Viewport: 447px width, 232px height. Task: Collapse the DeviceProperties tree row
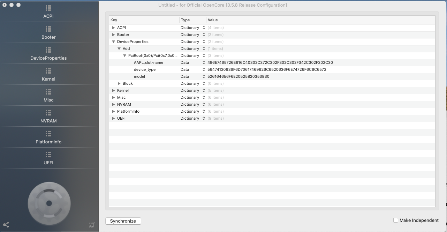pos(113,42)
